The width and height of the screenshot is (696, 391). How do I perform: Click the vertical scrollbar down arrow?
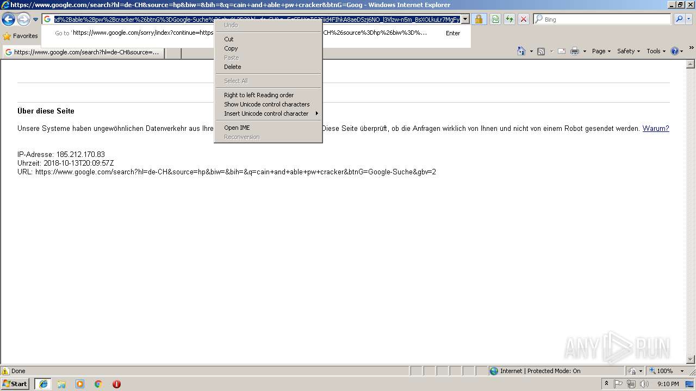pyautogui.click(x=691, y=360)
